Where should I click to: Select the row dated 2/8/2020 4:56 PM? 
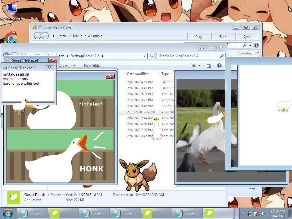[146, 124]
